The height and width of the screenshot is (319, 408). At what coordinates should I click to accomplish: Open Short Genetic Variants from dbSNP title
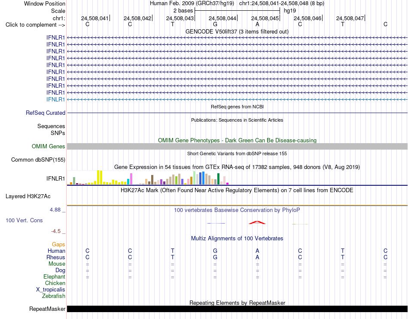[x=237, y=153]
